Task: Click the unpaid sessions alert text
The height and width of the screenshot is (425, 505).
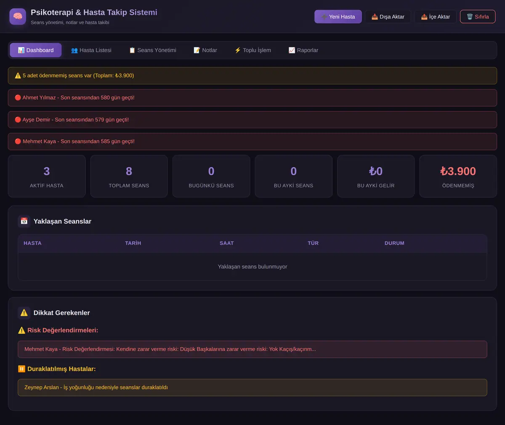Action: (x=78, y=76)
